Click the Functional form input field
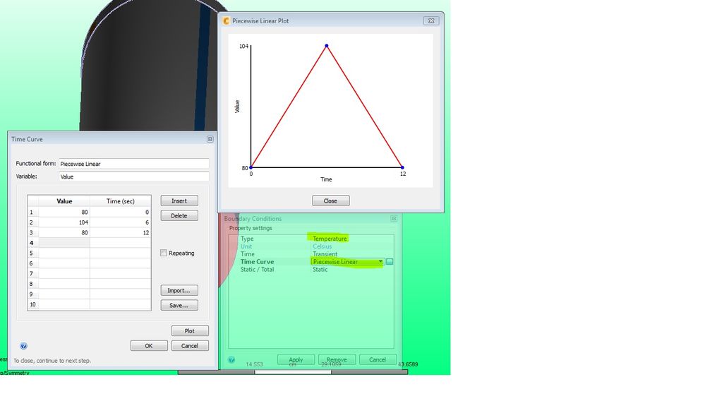 coord(134,164)
